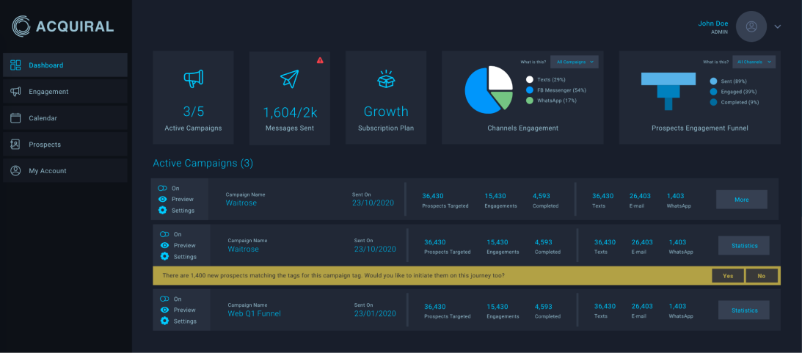Click Yes on the new prospects banner
Viewport: 802px width, 353px height.
coord(728,276)
